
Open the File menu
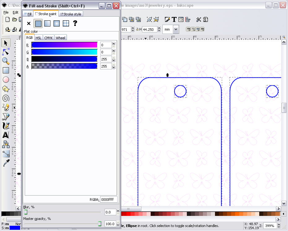pyautogui.click(x=6, y=12)
